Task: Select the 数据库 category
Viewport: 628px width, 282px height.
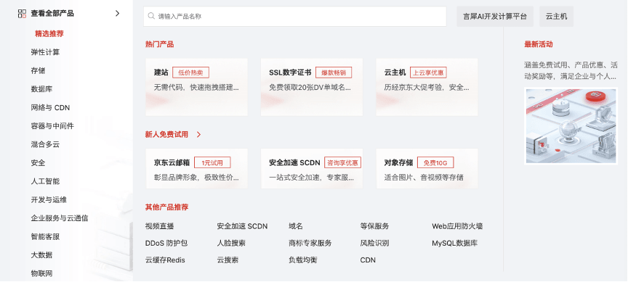Action: 41,89
